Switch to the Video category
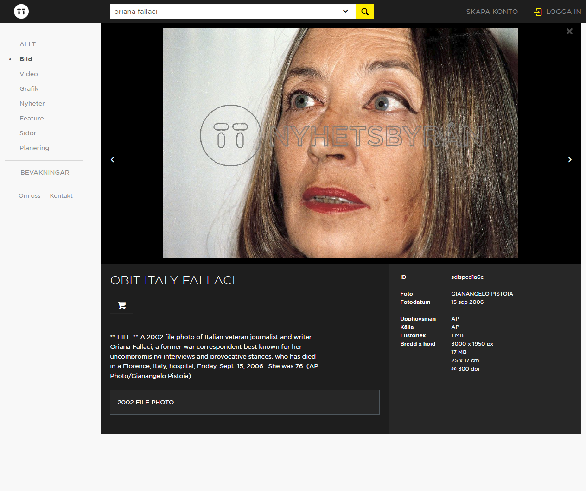Image resolution: width=586 pixels, height=491 pixels. coord(29,74)
